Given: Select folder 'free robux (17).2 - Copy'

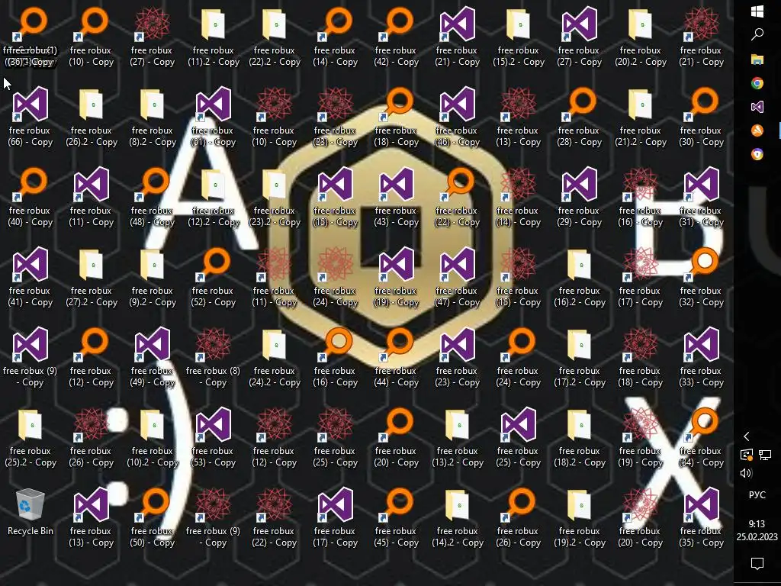Looking at the screenshot, I should (x=580, y=358).
